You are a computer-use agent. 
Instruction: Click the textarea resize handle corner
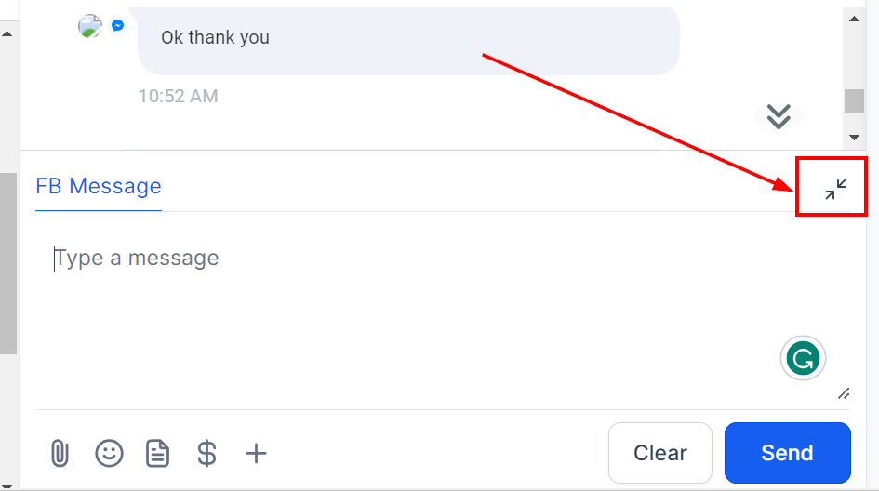[844, 393]
